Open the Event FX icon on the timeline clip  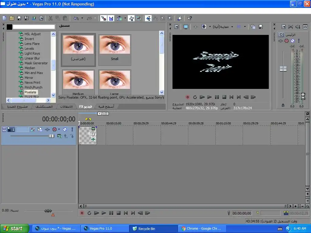click(x=93, y=139)
